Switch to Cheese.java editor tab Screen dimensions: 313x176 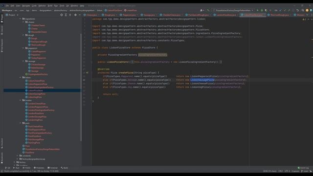(91, 15)
